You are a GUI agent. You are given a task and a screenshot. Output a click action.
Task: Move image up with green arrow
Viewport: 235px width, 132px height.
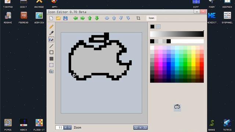coord(90,18)
